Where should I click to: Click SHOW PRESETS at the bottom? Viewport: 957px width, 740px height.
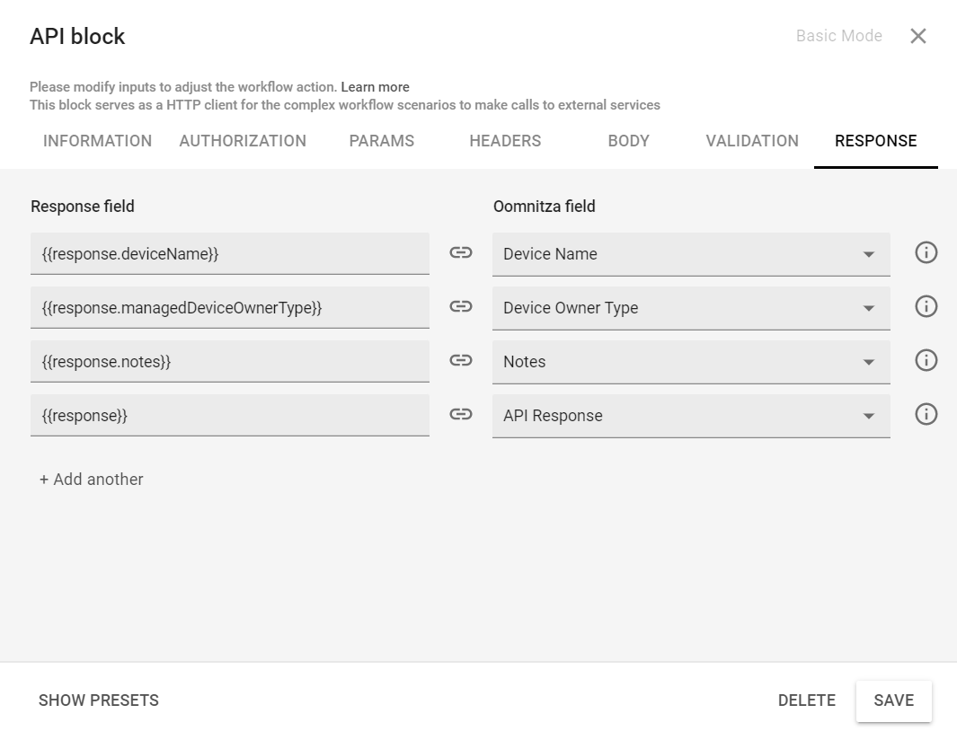pos(98,700)
